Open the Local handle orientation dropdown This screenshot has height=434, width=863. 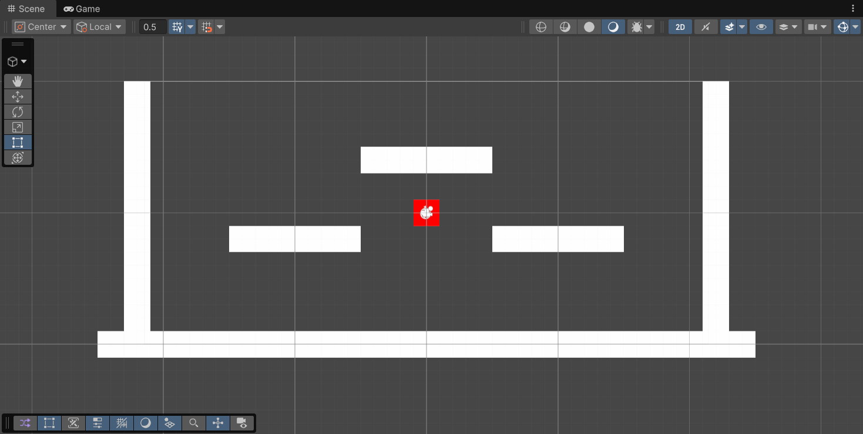tap(99, 26)
